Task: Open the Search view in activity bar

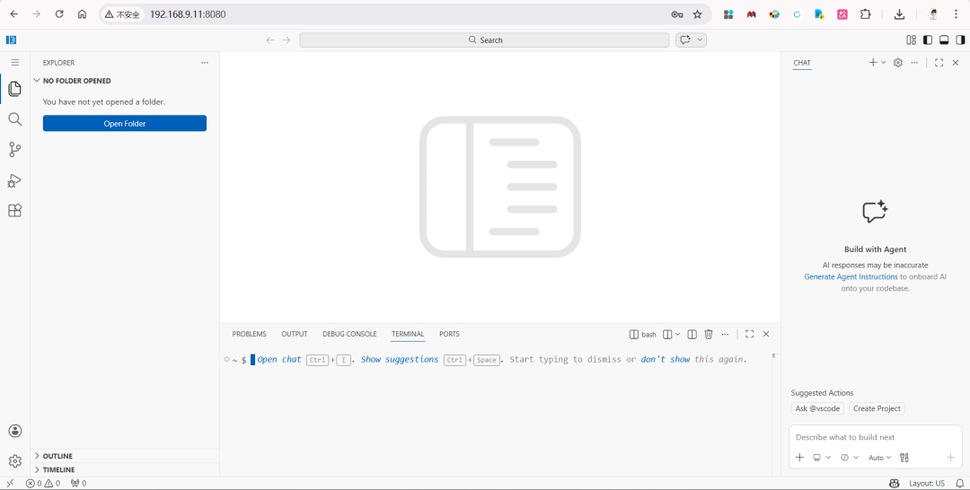Action: (15, 119)
